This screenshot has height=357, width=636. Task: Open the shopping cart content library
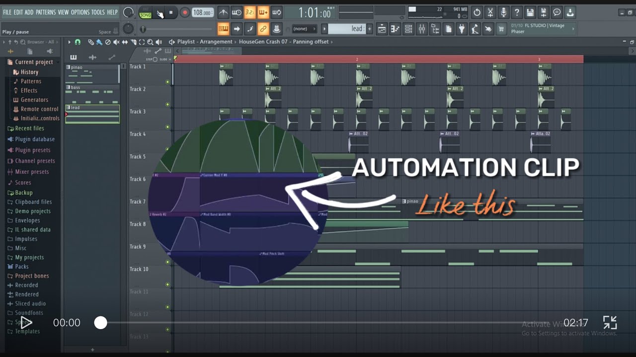[501, 29]
